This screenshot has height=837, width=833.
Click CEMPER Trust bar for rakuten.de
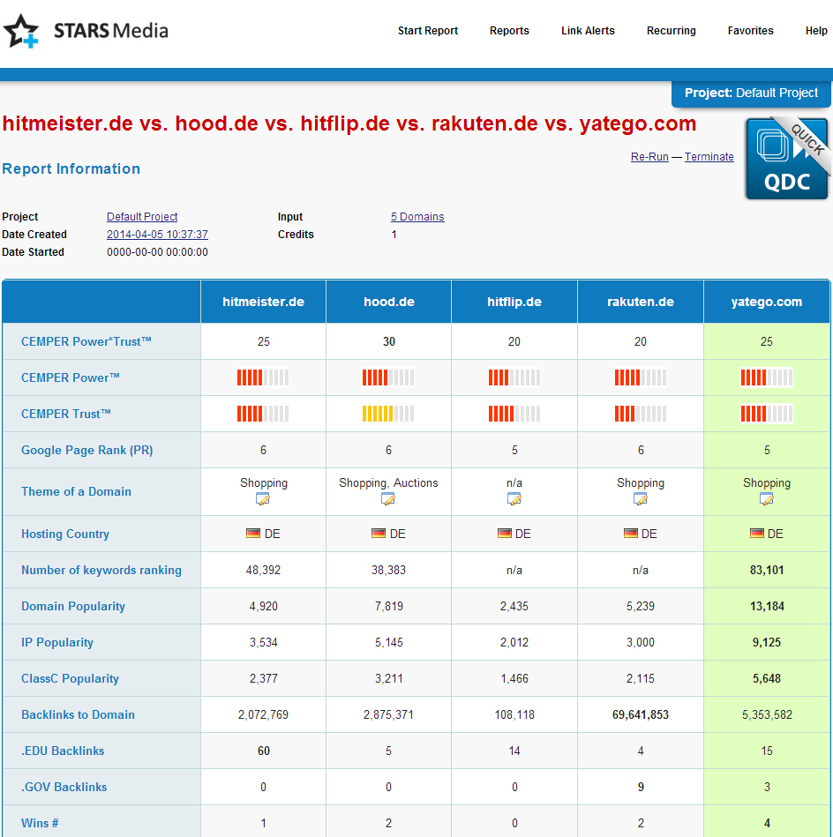click(641, 414)
